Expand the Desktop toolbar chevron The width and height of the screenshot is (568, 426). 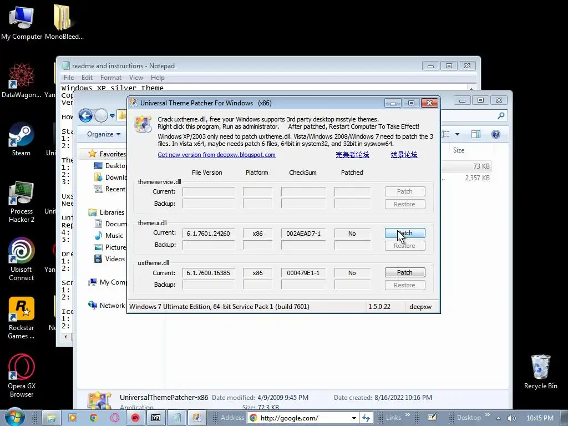point(487,415)
